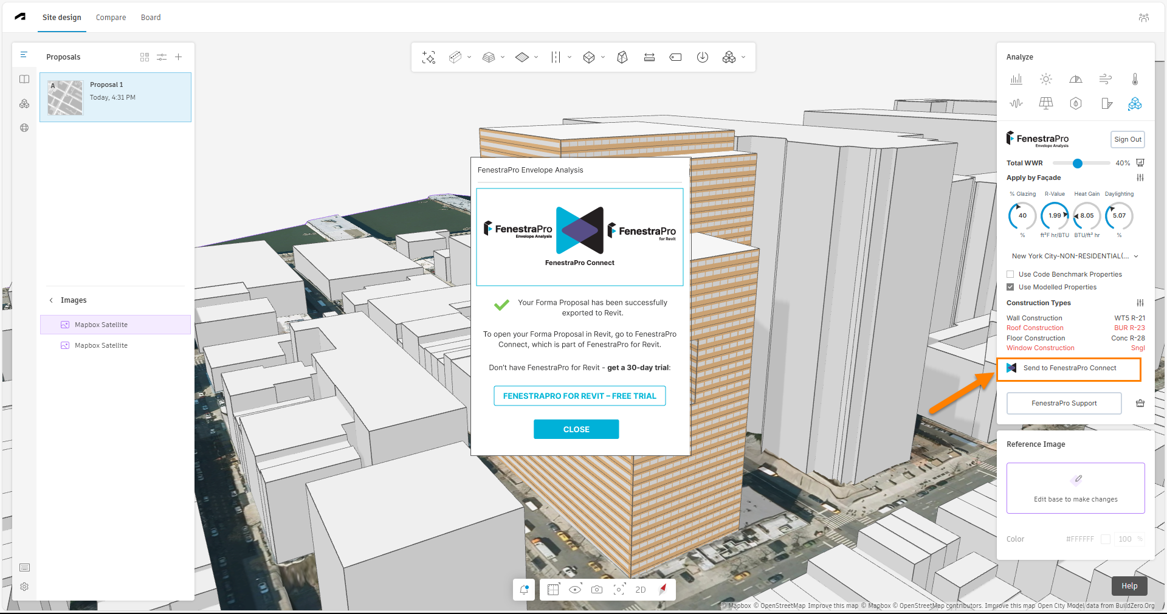This screenshot has height=614, width=1167.
Task: Select the measure ruler tool
Action: 649,57
